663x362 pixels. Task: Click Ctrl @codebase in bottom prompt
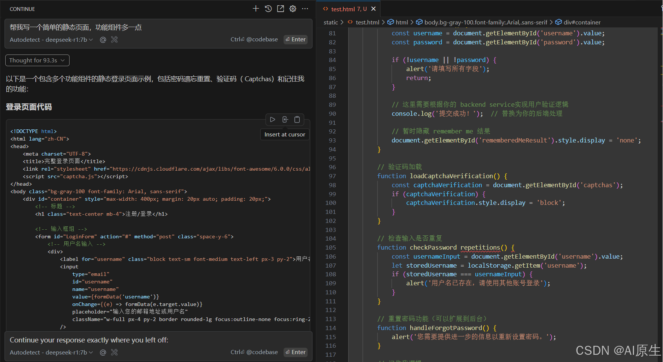(x=254, y=352)
